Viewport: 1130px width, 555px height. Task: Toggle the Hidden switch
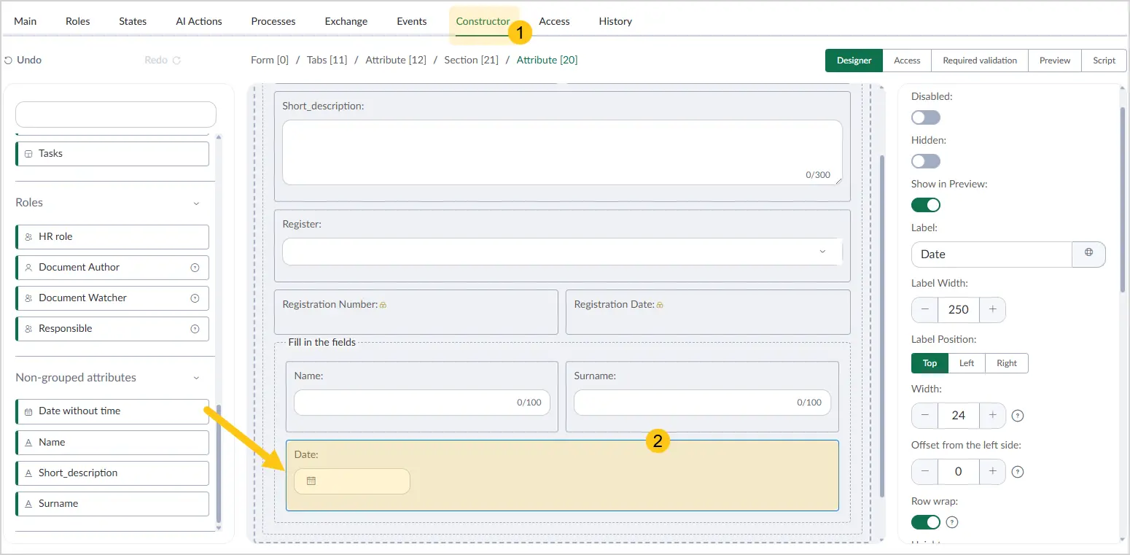click(x=926, y=161)
